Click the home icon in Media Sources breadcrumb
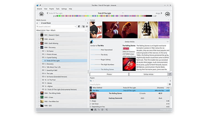 [37, 23]
